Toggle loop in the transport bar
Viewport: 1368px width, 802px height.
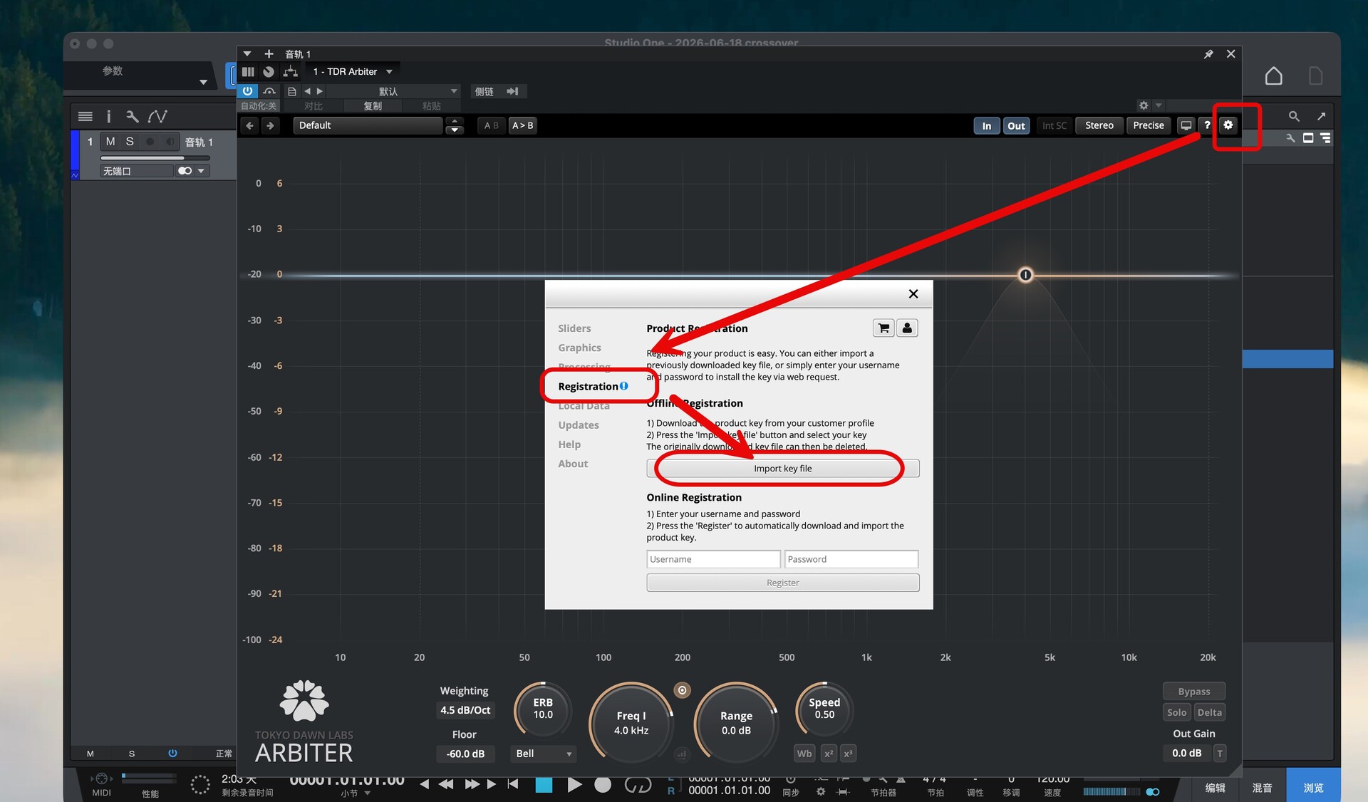(x=638, y=785)
